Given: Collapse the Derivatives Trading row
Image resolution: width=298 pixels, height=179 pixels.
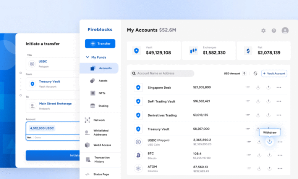Looking at the screenshot, I should [248, 115].
